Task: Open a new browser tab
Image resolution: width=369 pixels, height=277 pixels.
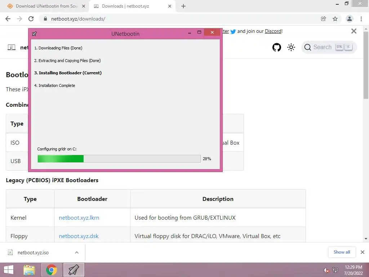Action: point(183,6)
